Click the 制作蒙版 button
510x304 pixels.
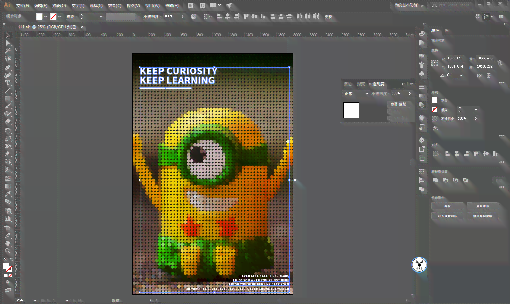(x=398, y=104)
